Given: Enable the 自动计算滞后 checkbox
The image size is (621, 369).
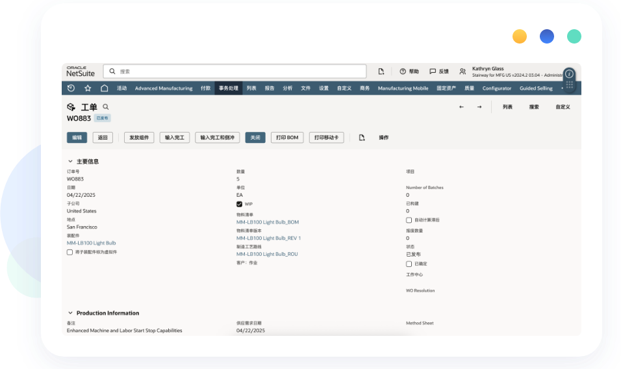Looking at the screenshot, I should 409,220.
